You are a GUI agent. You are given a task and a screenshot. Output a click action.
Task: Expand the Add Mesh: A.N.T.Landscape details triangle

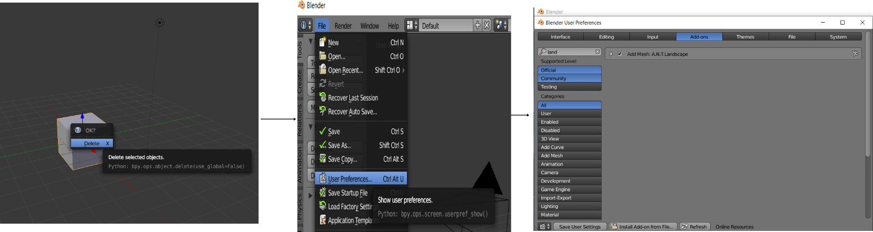pyautogui.click(x=611, y=54)
